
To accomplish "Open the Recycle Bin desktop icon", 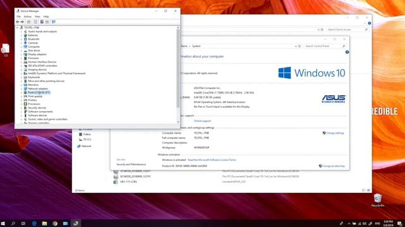I will [378, 201].
